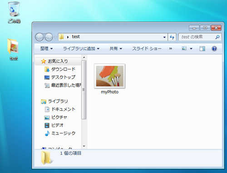Image resolution: width=227 pixels, height=173 pixels.
Task: Click the ライブラリ folder icon
Action: (x=44, y=102)
